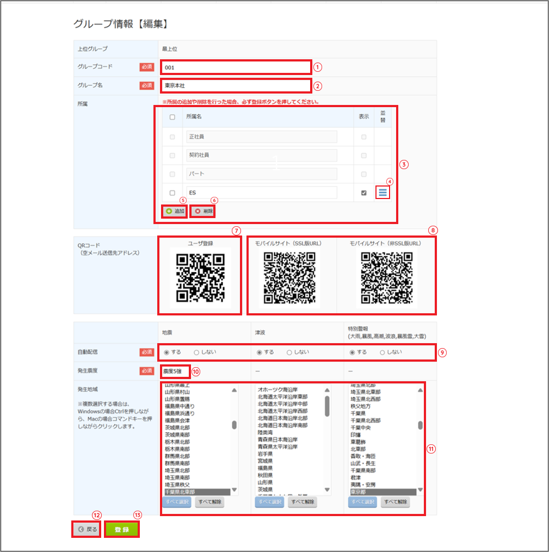Viewport: 549px width, 552px height.
Task: Click the scroll-up arrow of the 特別警報 region list
Action: (420, 390)
